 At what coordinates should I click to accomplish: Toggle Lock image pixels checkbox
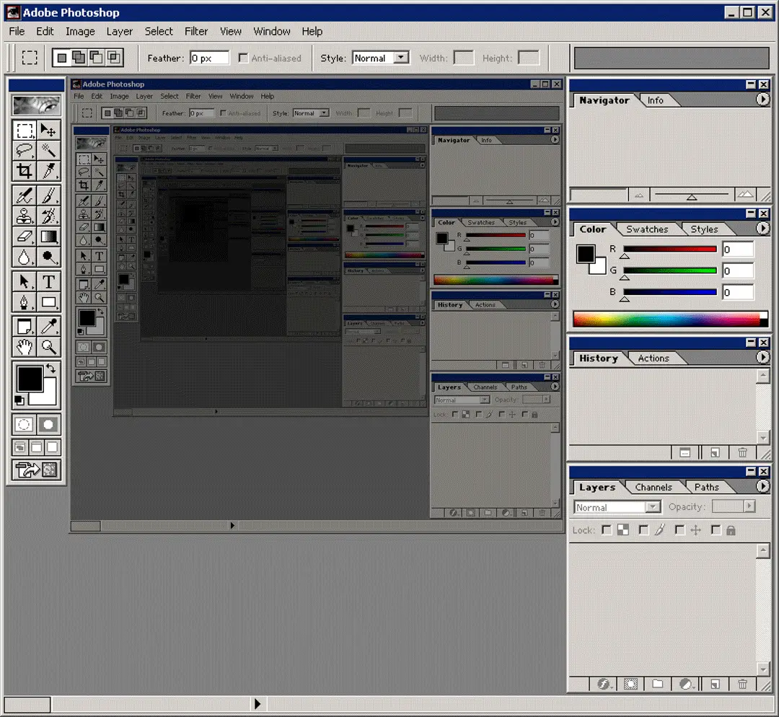click(x=643, y=530)
